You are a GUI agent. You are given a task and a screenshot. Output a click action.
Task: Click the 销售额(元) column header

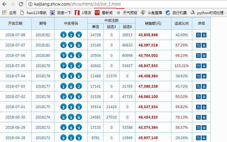(x=153, y=23)
